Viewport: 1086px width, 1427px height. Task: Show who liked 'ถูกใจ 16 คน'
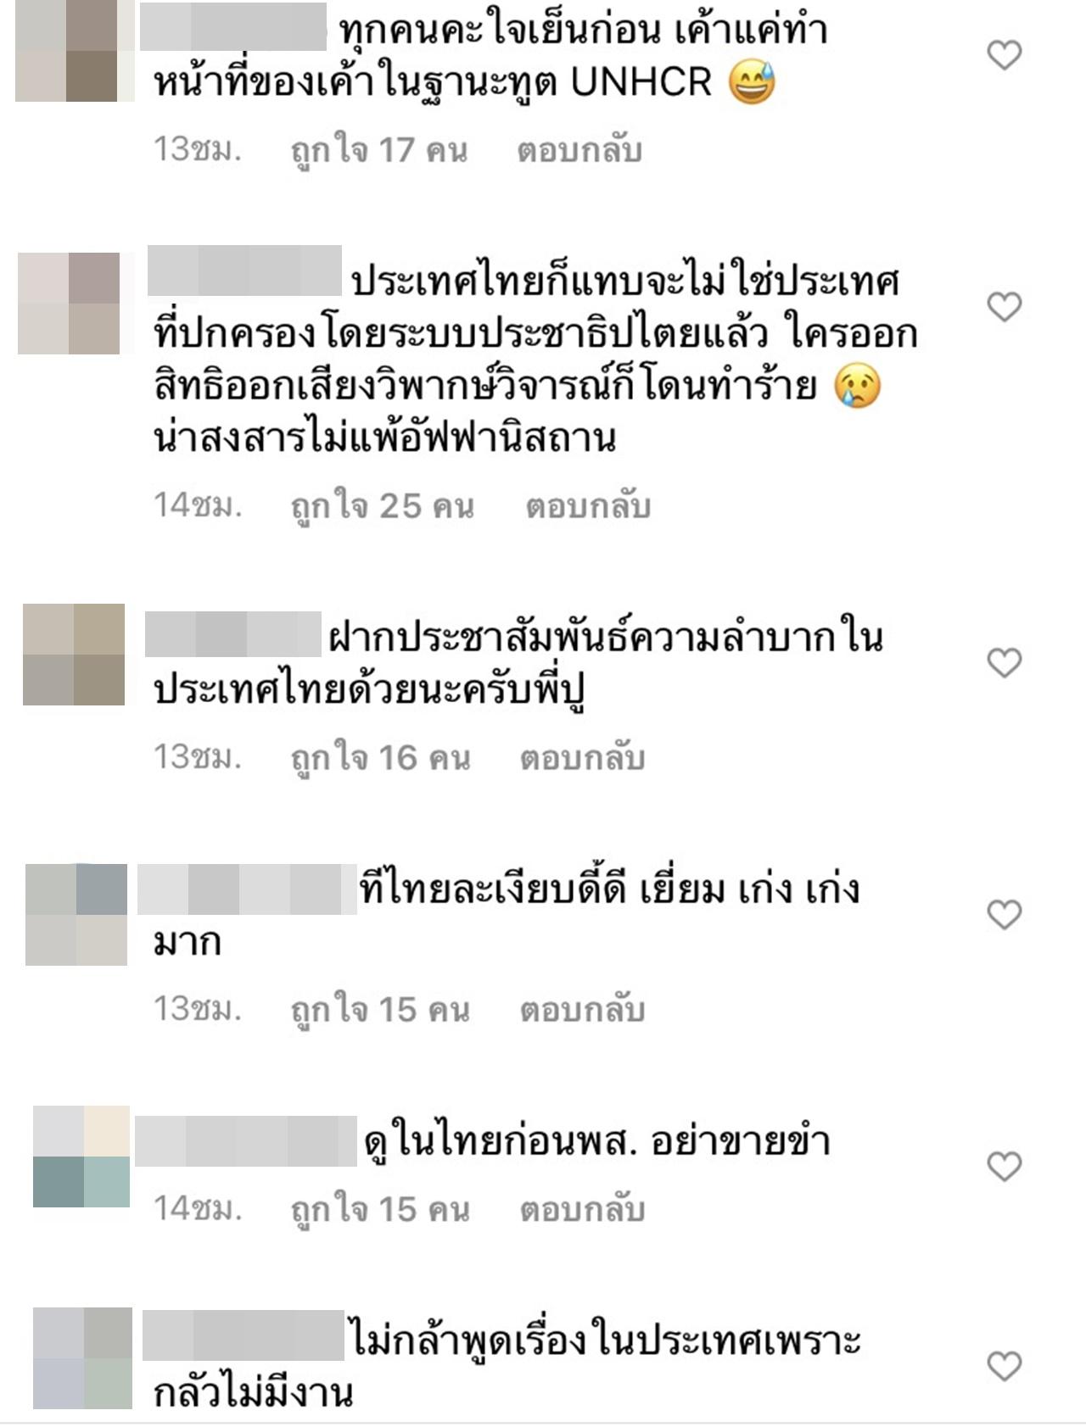[x=380, y=757]
